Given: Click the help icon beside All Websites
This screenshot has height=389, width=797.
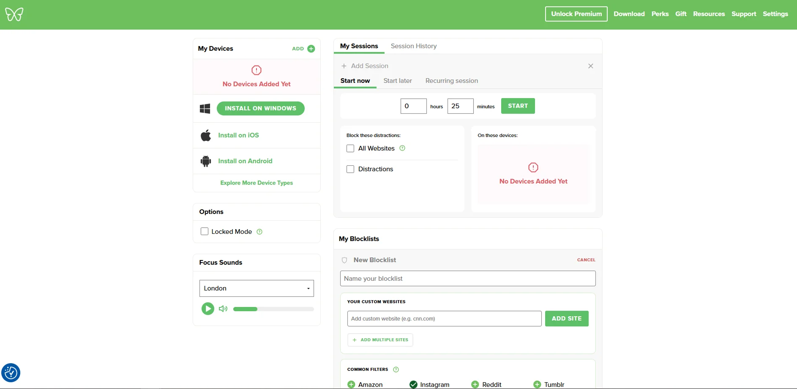Looking at the screenshot, I should [x=402, y=148].
